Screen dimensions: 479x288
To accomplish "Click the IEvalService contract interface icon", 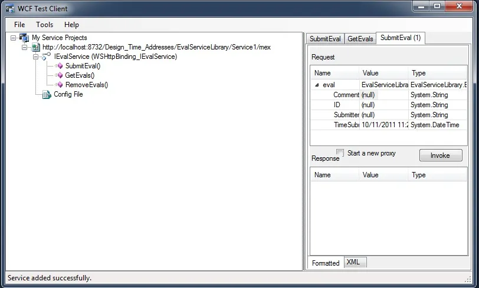I will tap(46, 57).
